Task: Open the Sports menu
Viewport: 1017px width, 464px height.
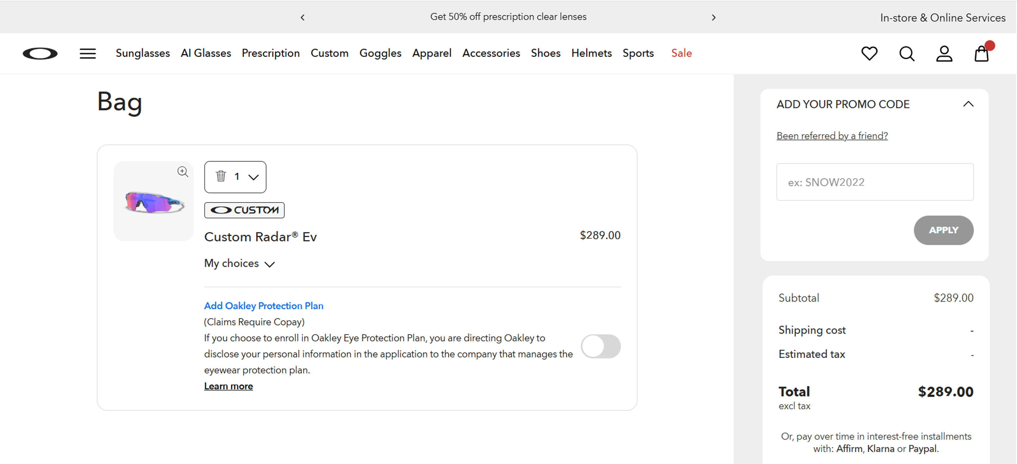Action: coord(638,53)
